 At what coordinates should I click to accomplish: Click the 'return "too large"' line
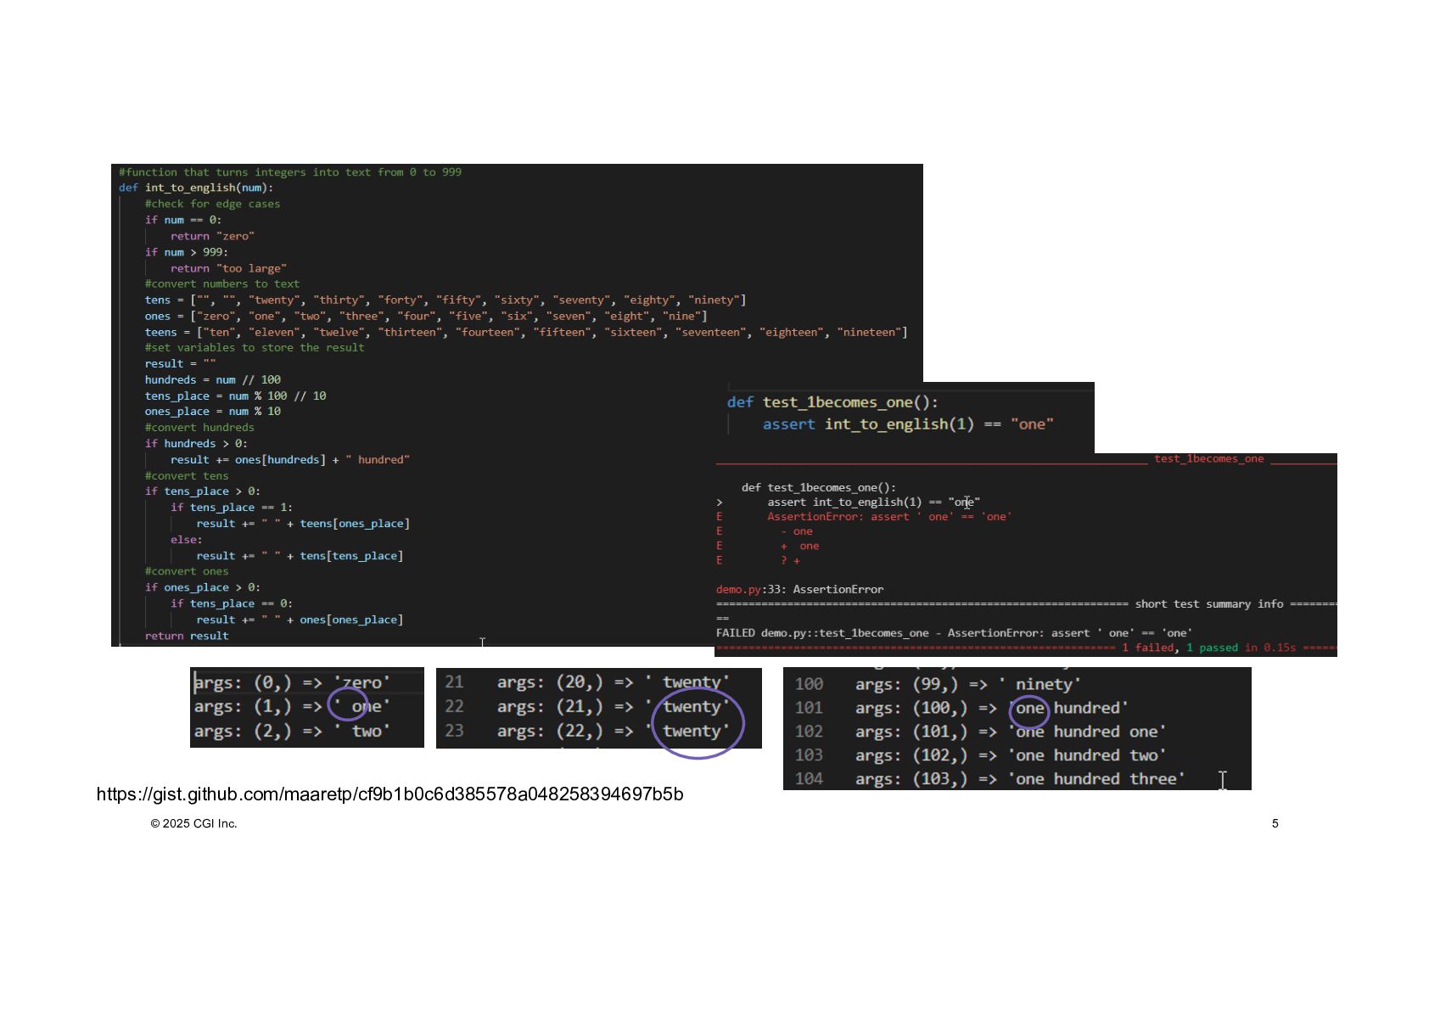click(228, 268)
